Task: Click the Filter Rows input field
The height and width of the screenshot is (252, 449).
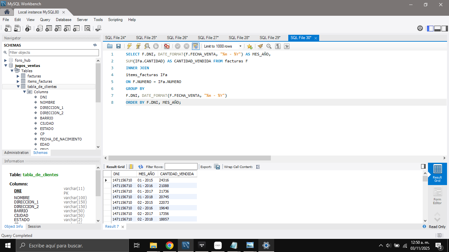Action: coord(181,167)
